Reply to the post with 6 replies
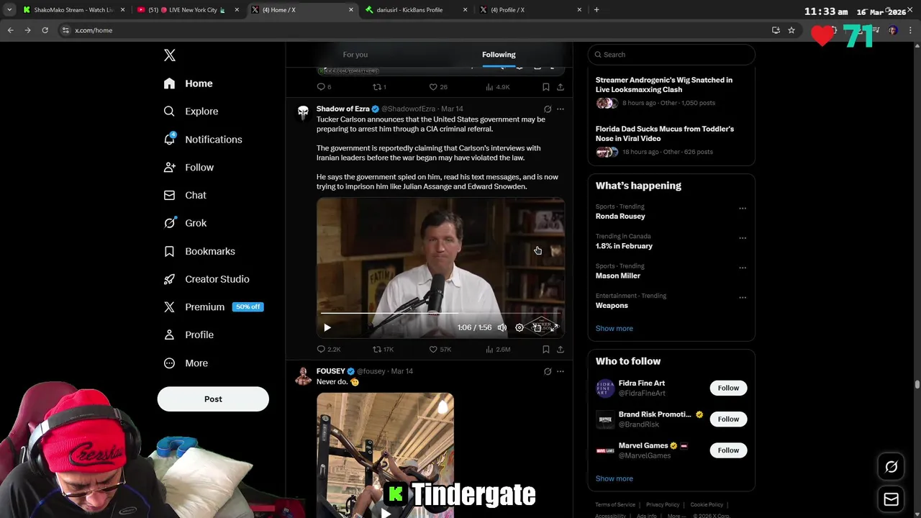The height and width of the screenshot is (518, 921). 324,87
